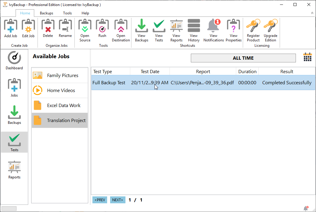
Task: Open Reports section in sidebar
Action: point(14,169)
